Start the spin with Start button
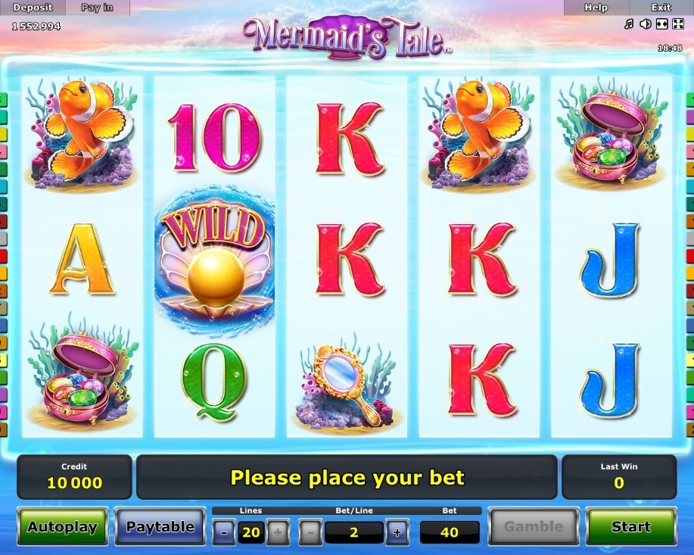Screen dimensions: 694x555 point(631,527)
